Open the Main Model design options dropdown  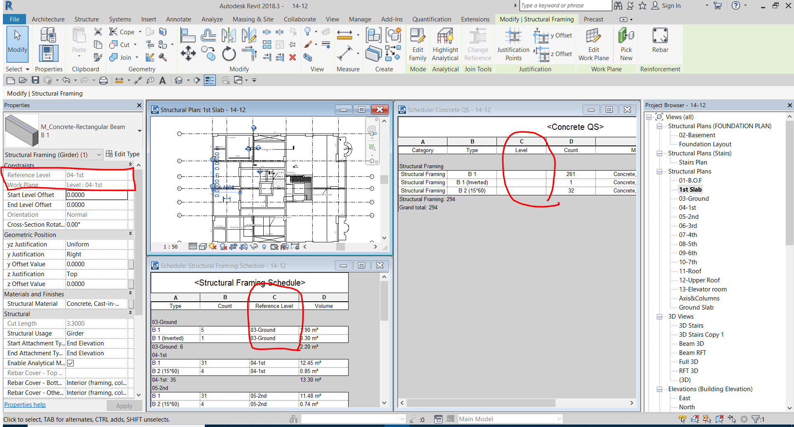coord(559,419)
